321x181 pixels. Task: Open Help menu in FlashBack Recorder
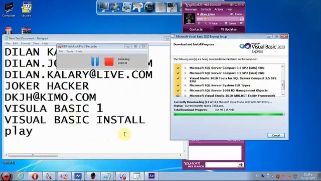point(79,51)
